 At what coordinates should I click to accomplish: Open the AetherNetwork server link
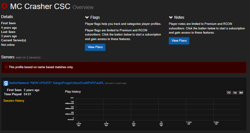click(56, 83)
